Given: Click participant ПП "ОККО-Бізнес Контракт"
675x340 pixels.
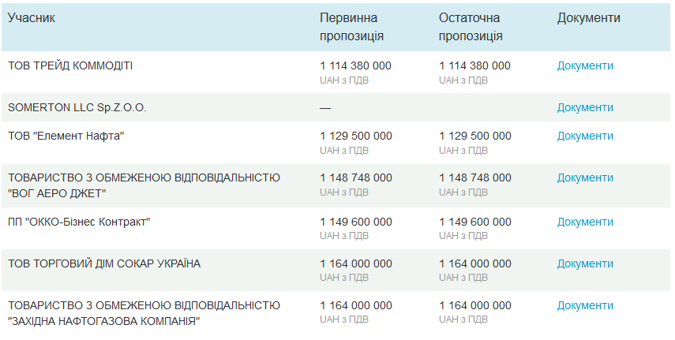Looking at the screenshot, I should 79,222.
